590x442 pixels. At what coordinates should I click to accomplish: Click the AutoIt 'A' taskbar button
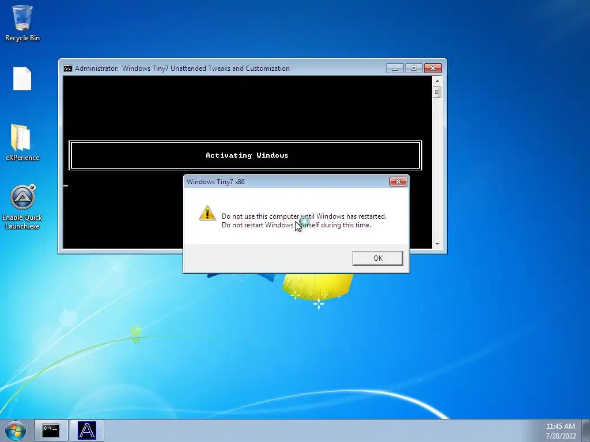87,430
